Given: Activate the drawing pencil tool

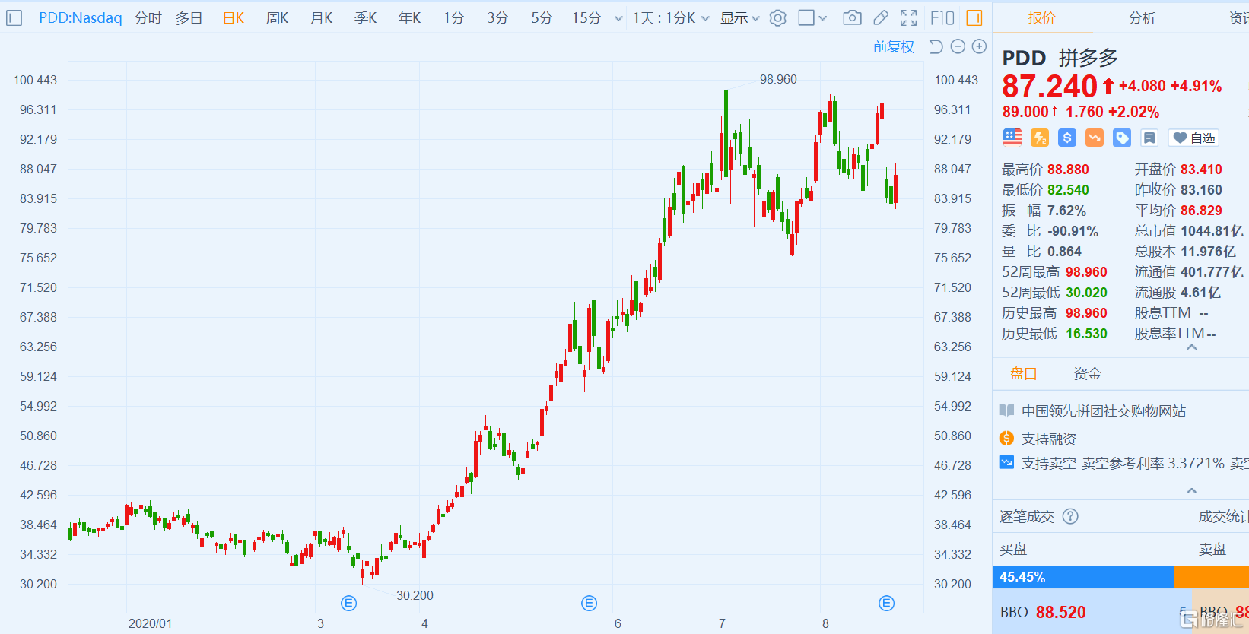Looking at the screenshot, I should 881,17.
